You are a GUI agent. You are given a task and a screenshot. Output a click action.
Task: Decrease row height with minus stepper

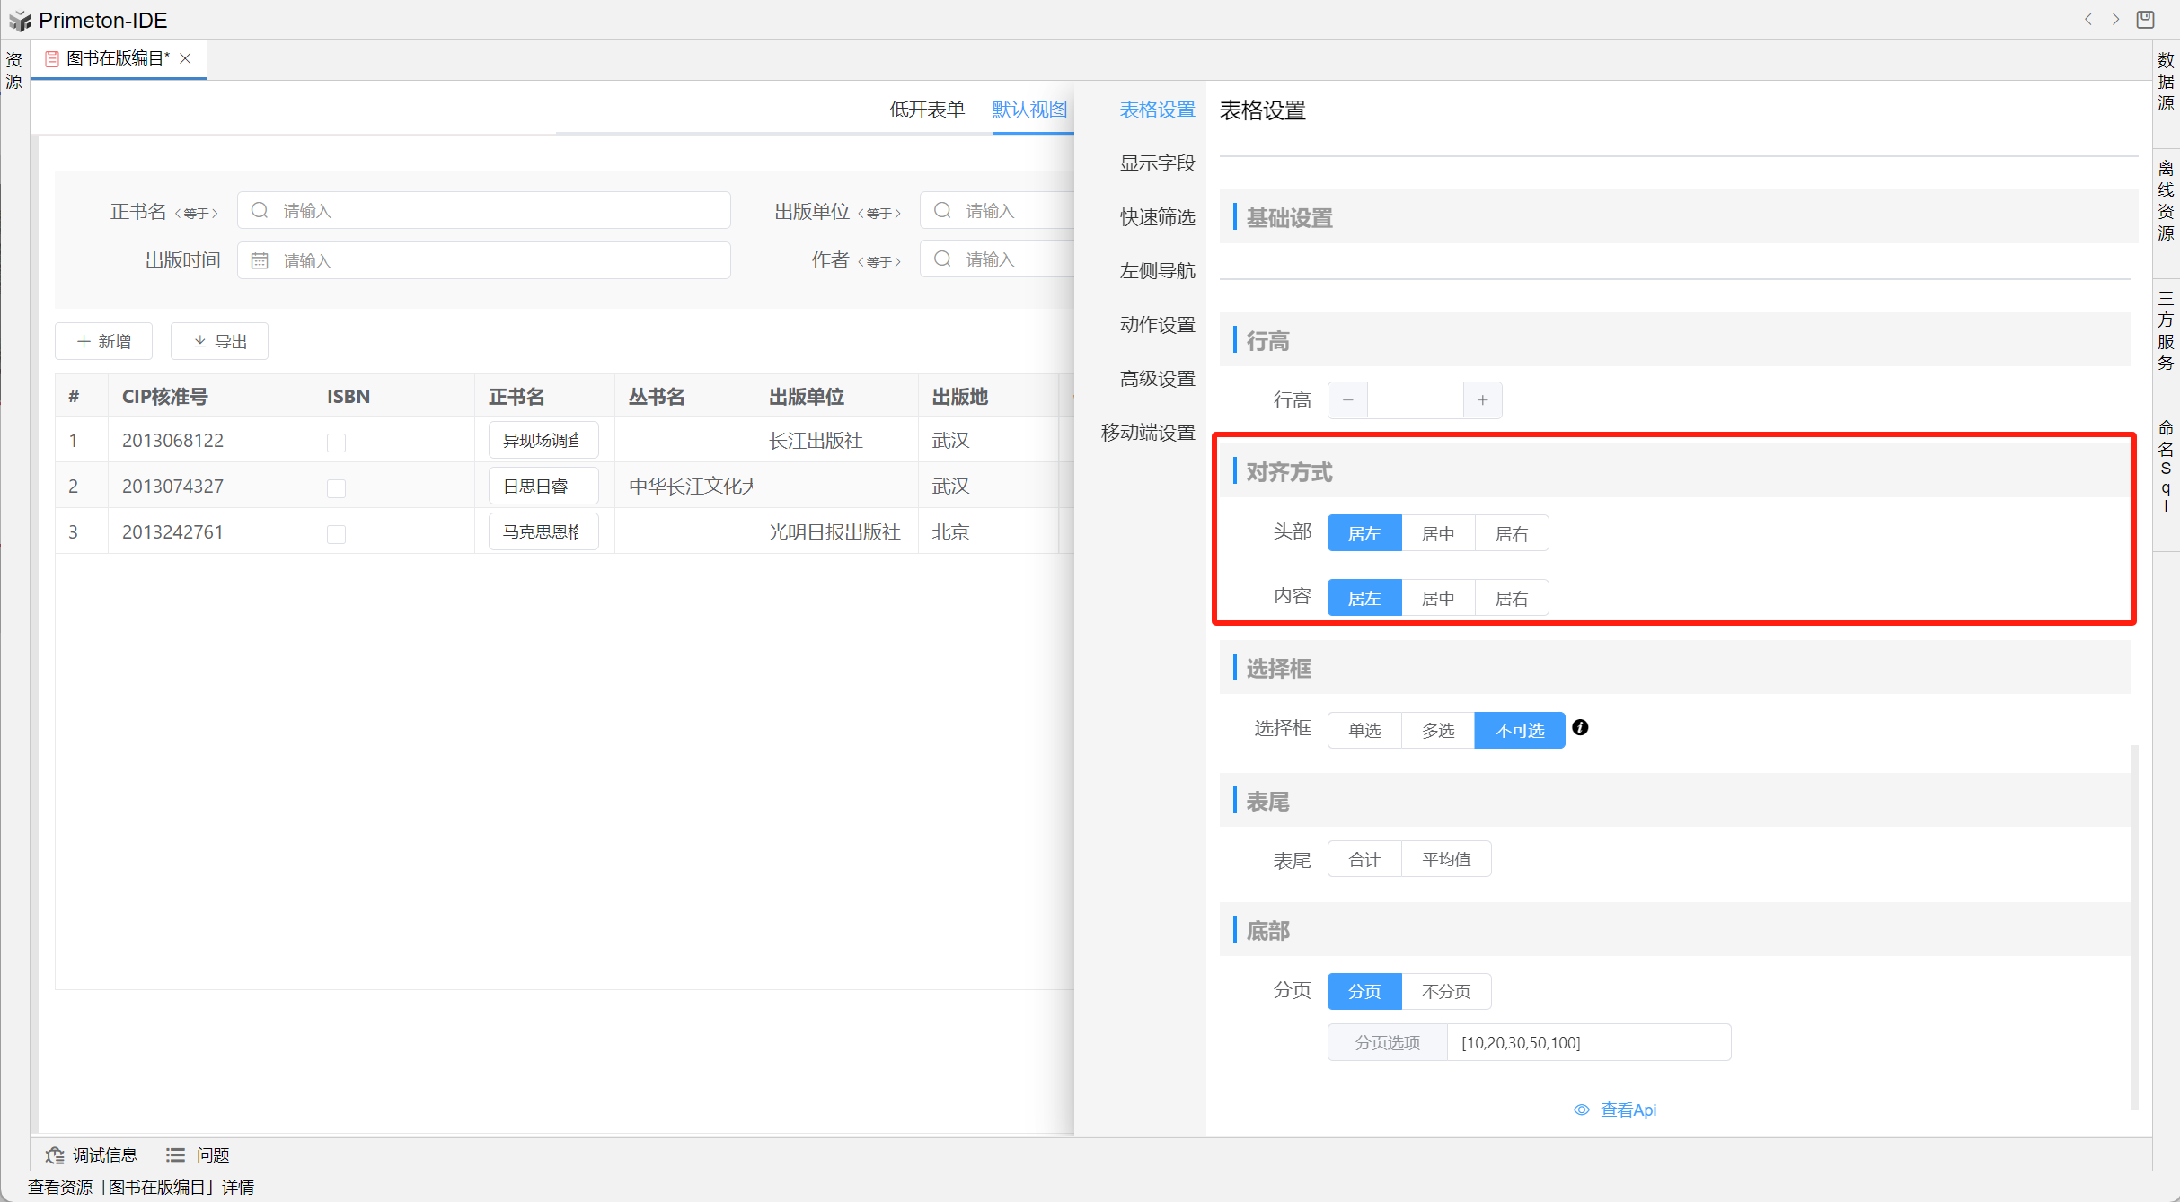point(1347,400)
